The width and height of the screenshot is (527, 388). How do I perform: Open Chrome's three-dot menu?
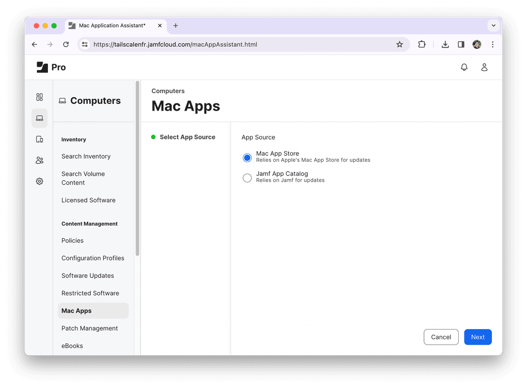pyautogui.click(x=493, y=44)
